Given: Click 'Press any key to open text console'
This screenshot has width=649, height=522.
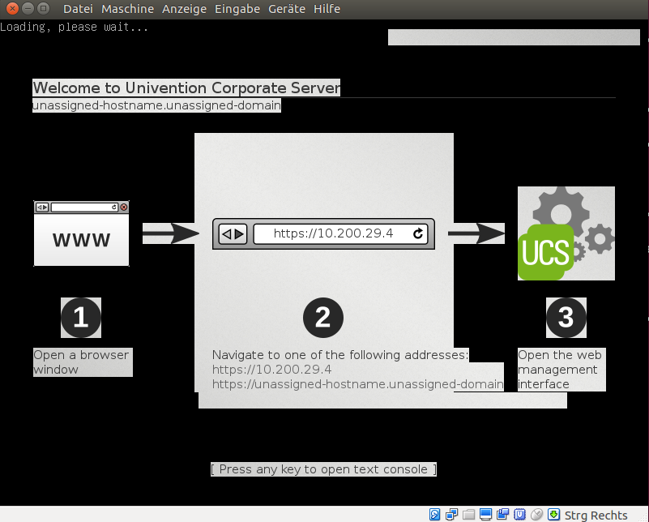Looking at the screenshot, I should pyautogui.click(x=323, y=469).
